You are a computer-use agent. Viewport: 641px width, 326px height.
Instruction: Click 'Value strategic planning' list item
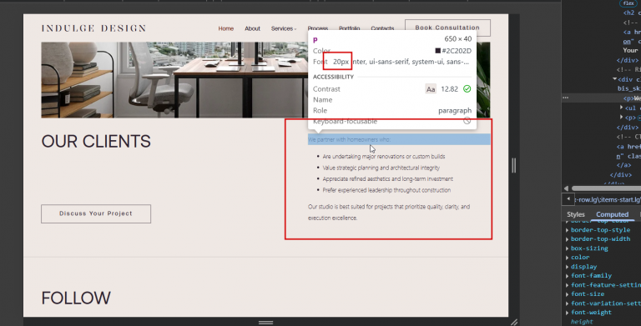pyautogui.click(x=381, y=168)
